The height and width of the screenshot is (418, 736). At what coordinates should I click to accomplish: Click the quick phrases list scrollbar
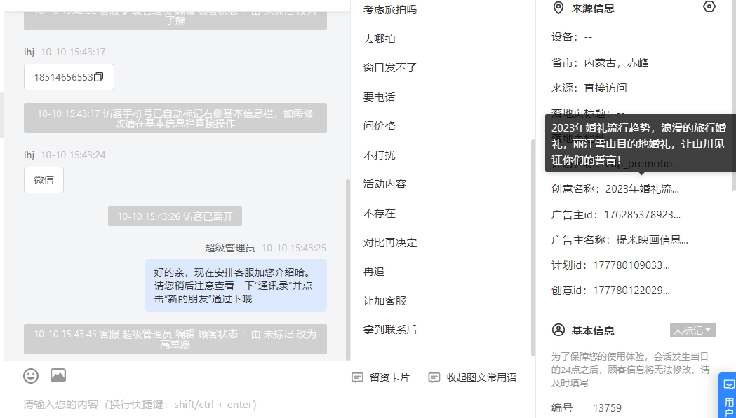533,247
